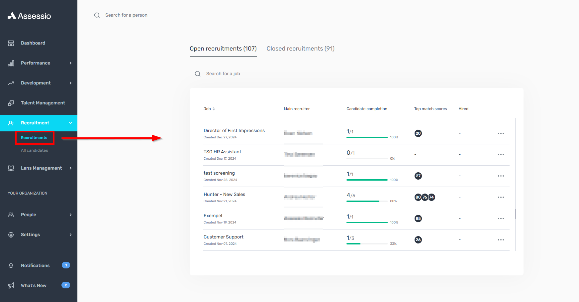Open three-dot menu for TSO HR Assistant
Screen dimensions: 579x302
[501, 155]
